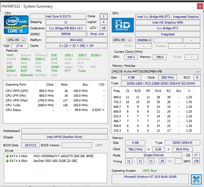204x187 pixels.
Task: Click the Cache 2 x (32 + 32 + 256) + 3M field
Action: (76, 46)
